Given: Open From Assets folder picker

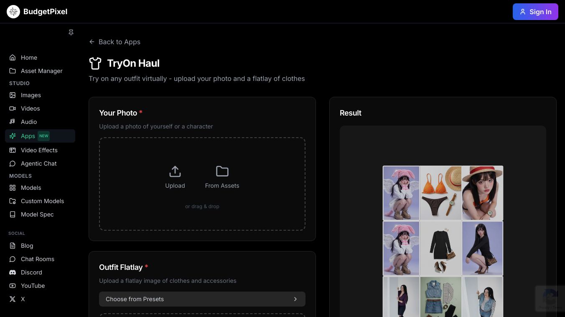Looking at the screenshot, I should (x=222, y=171).
